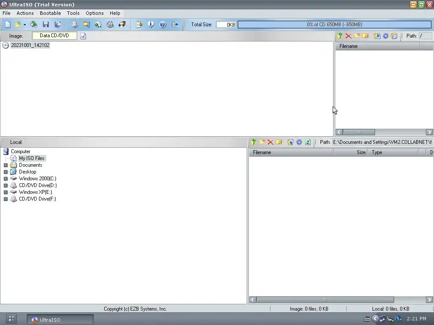Click the Burn CD/DVD Image flame icon

point(122,25)
